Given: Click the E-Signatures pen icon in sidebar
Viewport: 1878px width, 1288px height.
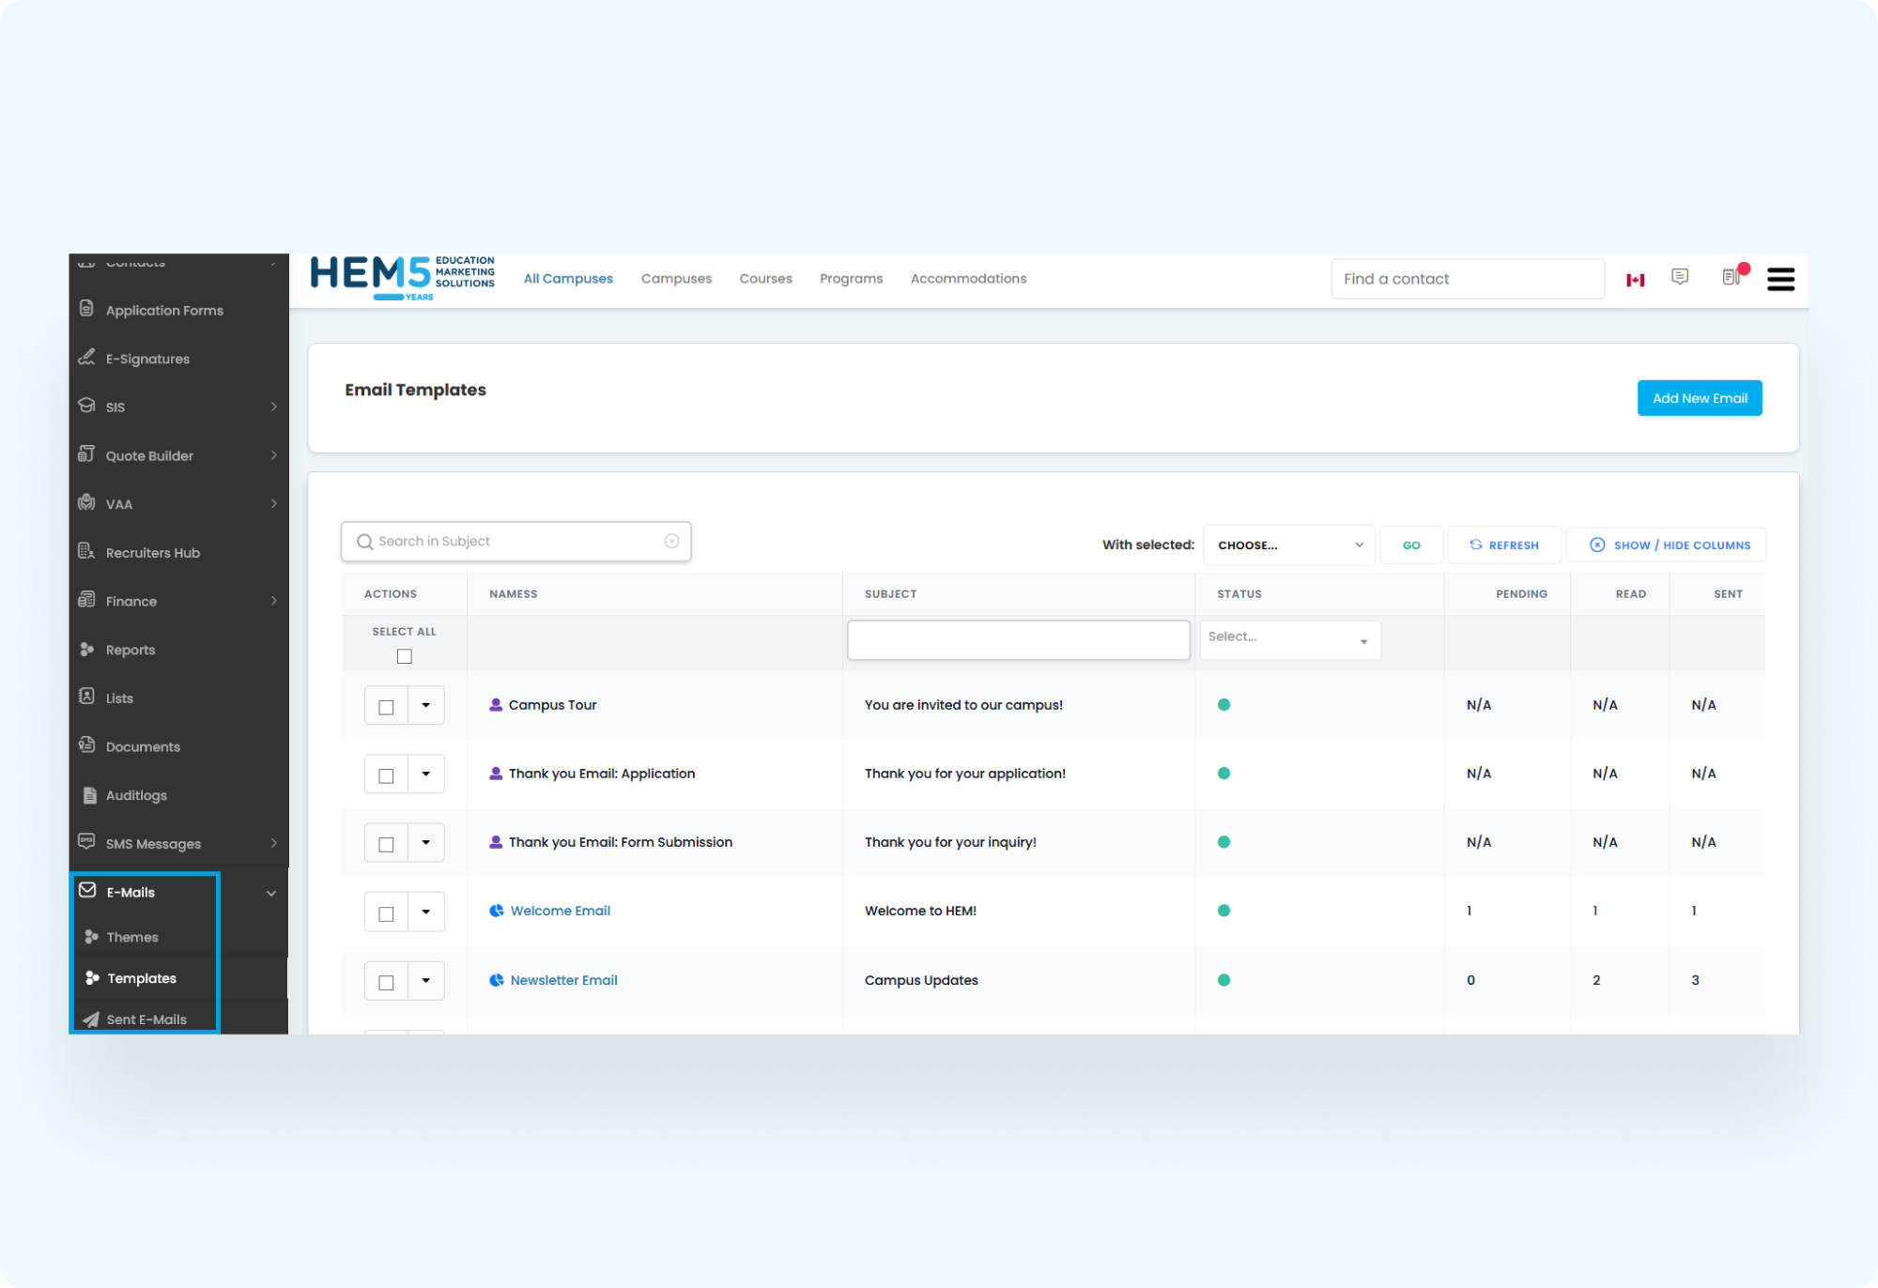Looking at the screenshot, I should [x=86, y=358].
